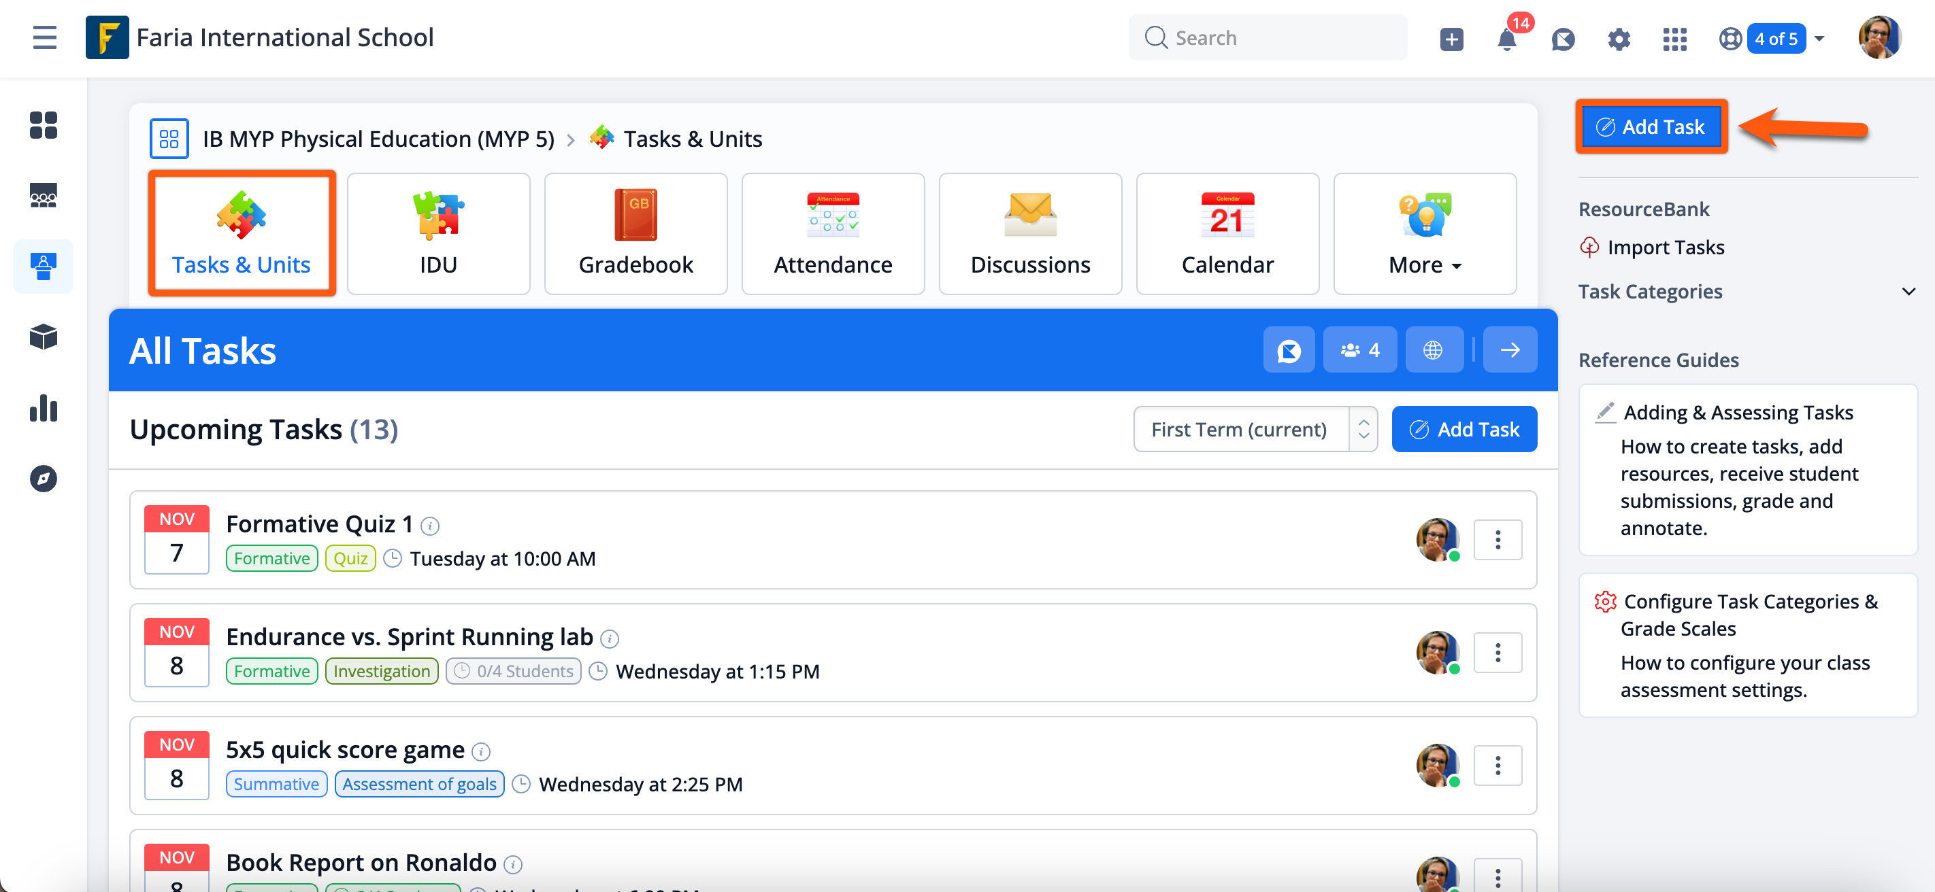
Task: Open the Attendance tab
Action: click(832, 235)
